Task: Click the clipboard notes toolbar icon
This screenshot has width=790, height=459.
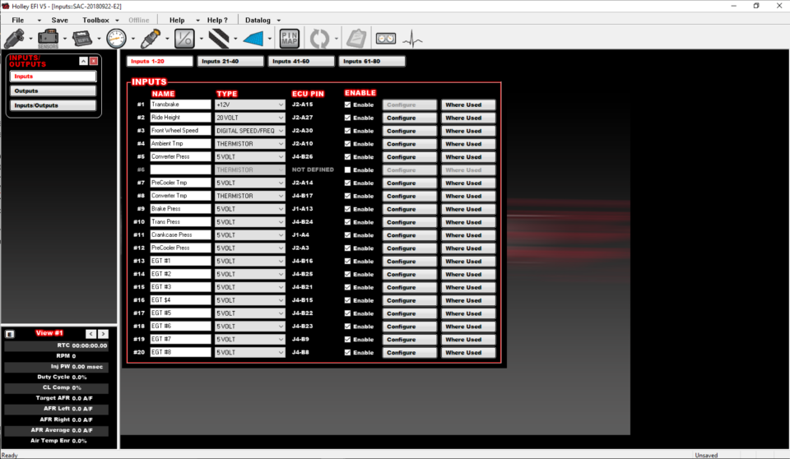Action: 356,39
